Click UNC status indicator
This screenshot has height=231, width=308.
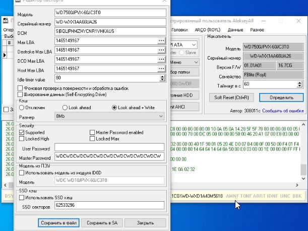(x=285, y=196)
